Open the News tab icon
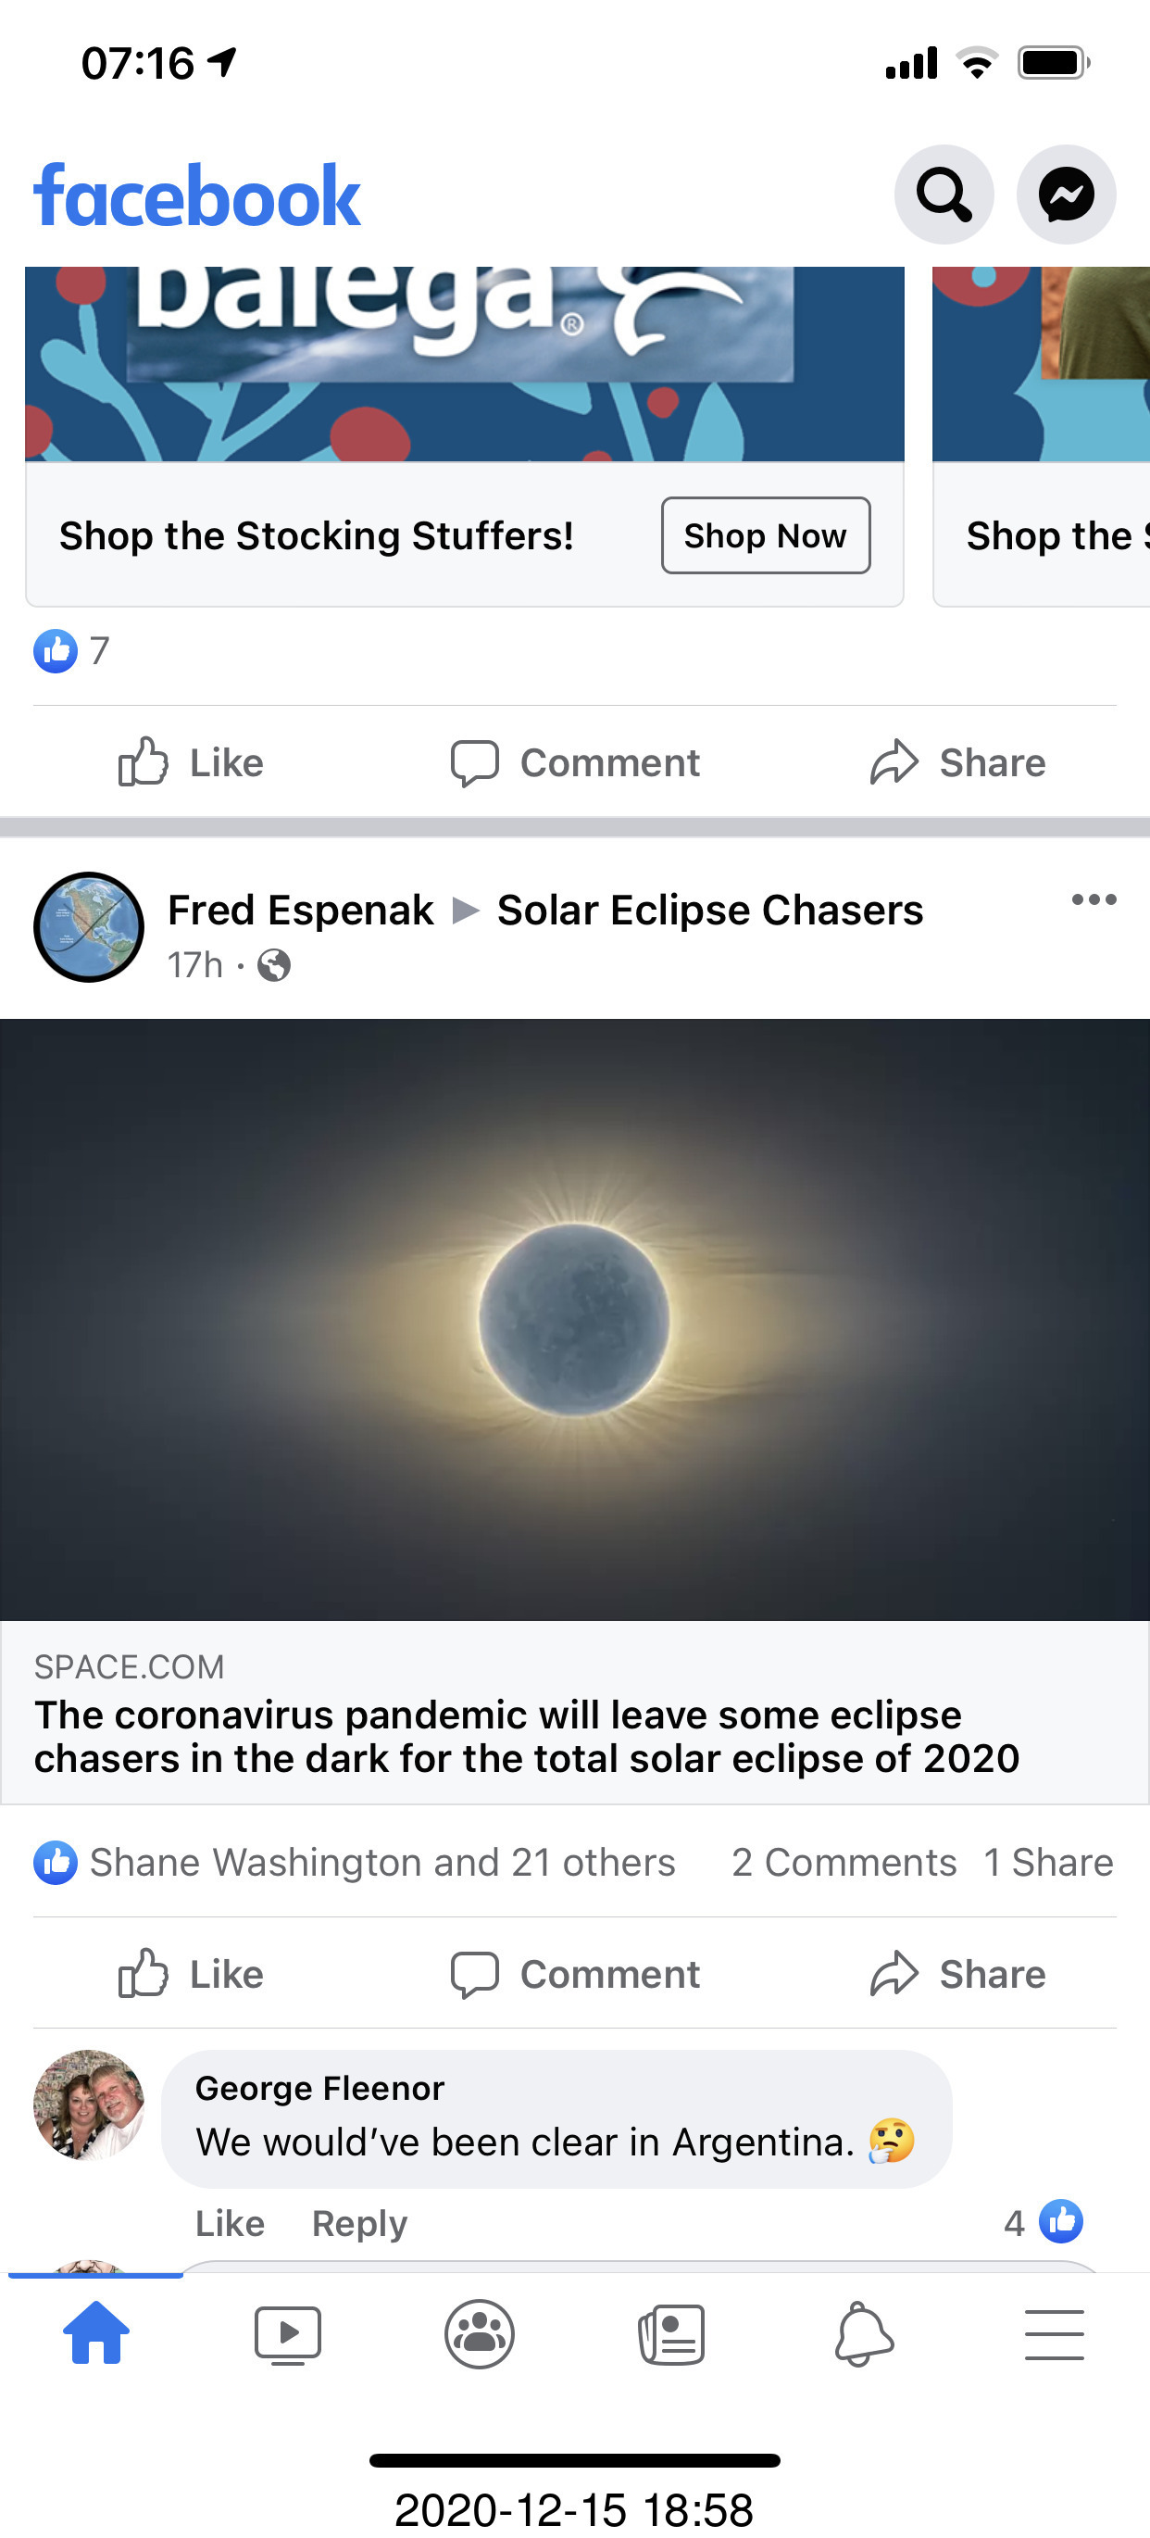 point(671,2333)
